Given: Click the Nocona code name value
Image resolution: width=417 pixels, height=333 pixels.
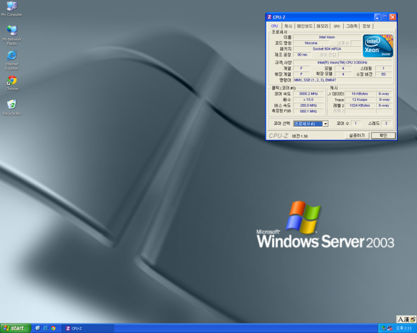Looking at the screenshot, I should click(x=311, y=43).
